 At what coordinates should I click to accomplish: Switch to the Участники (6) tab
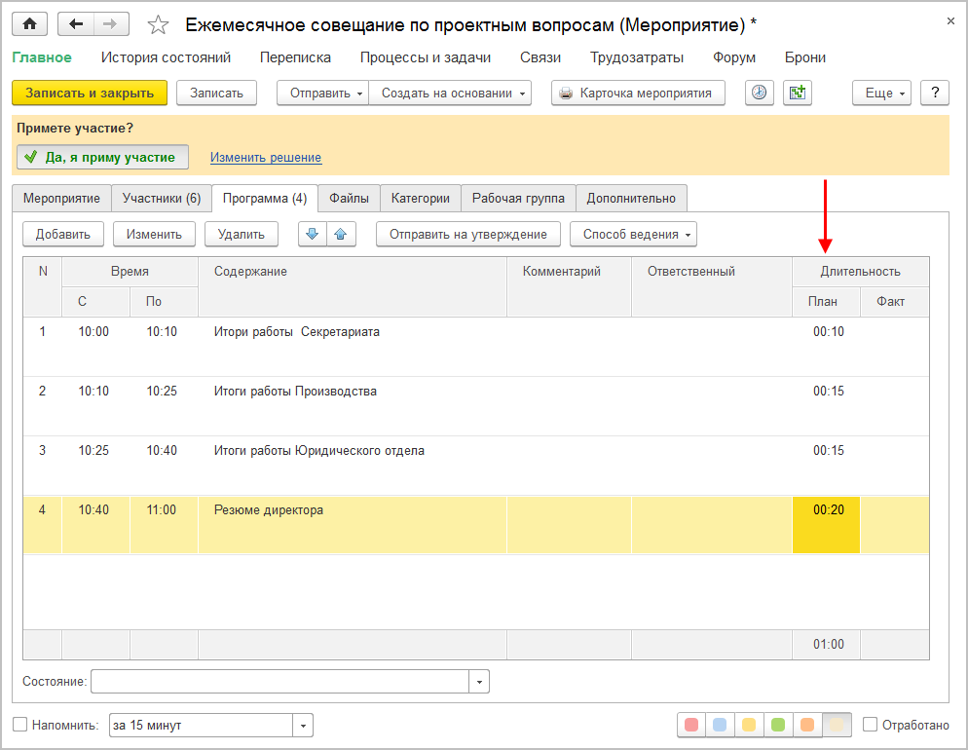(x=162, y=198)
